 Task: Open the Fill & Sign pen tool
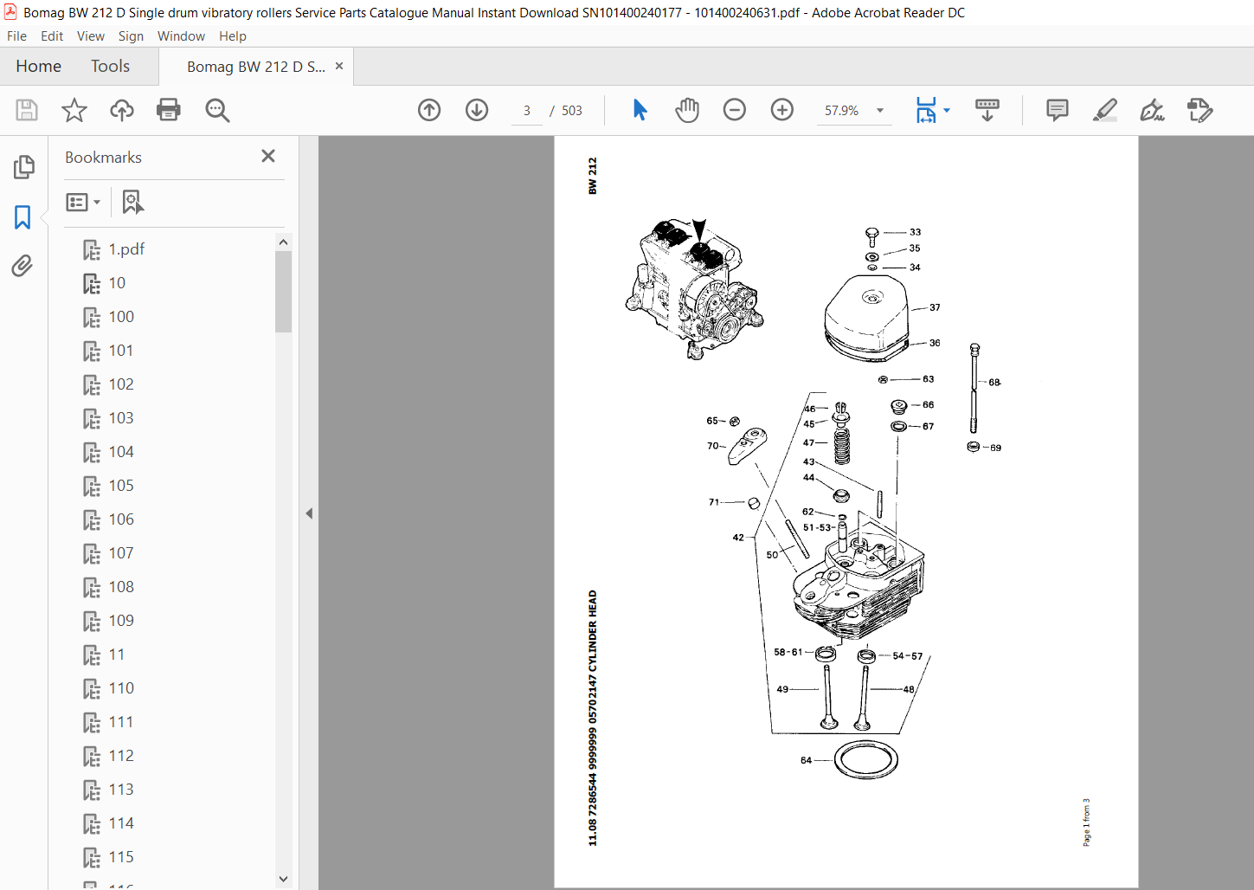(1152, 110)
